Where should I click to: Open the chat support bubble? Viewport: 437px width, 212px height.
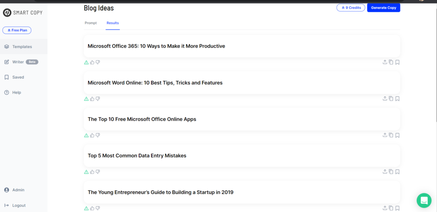click(x=424, y=201)
